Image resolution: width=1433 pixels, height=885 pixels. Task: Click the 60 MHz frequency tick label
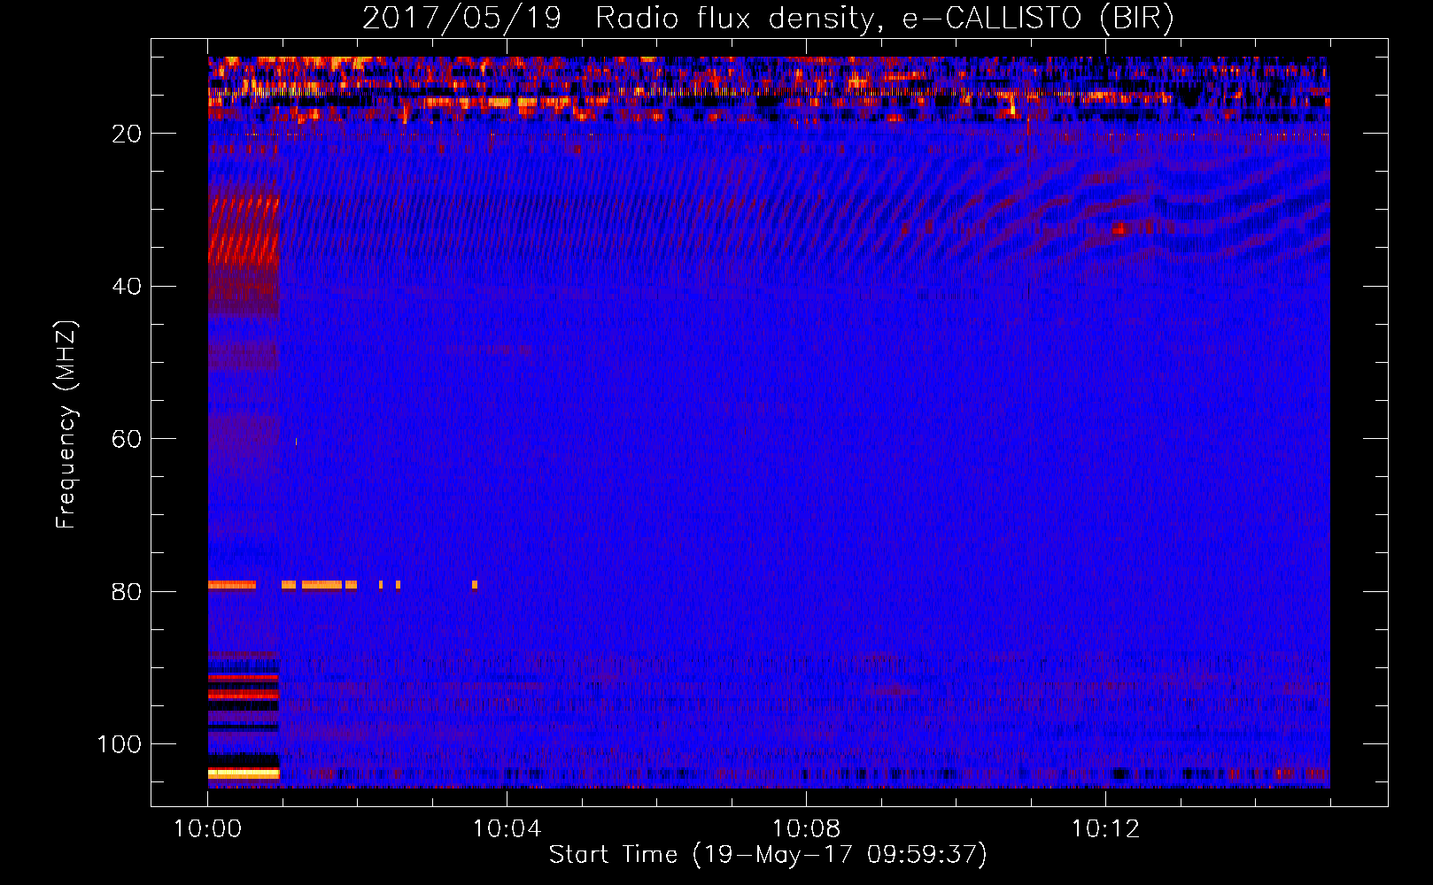click(x=127, y=439)
